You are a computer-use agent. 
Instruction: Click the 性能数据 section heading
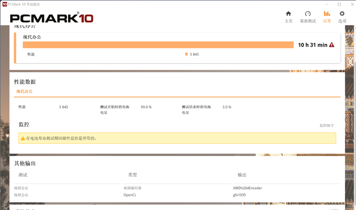(25, 82)
